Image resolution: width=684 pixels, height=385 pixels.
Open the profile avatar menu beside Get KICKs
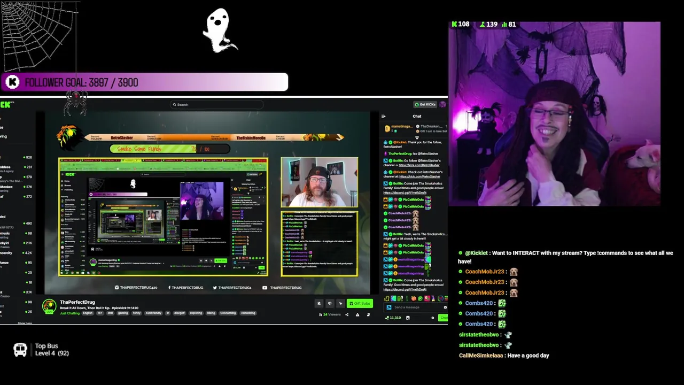[442, 104]
